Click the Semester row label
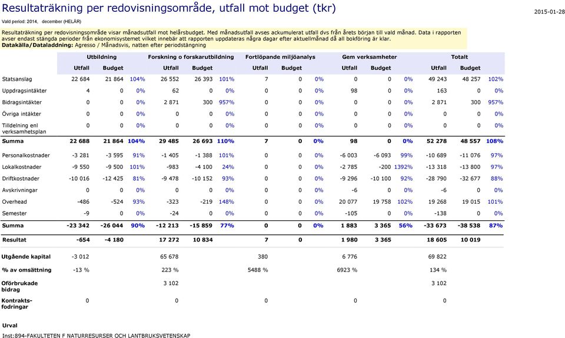565x338 pixels. 14,213
